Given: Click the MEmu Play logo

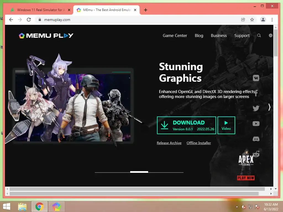Looking at the screenshot, I should [x=46, y=36].
